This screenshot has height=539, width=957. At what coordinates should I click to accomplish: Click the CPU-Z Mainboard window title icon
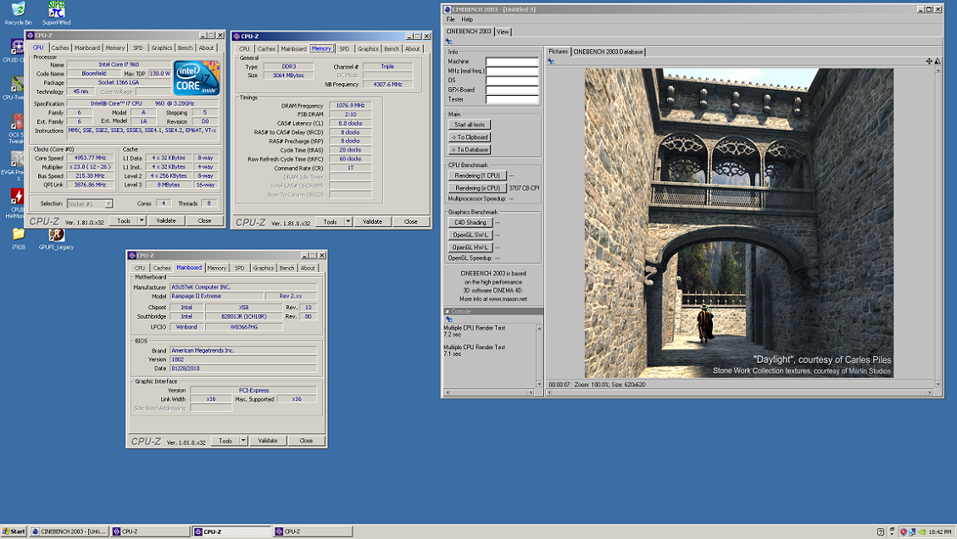click(132, 255)
